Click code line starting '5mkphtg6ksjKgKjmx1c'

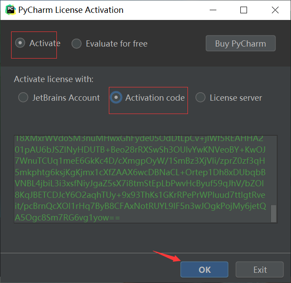tap(140, 173)
